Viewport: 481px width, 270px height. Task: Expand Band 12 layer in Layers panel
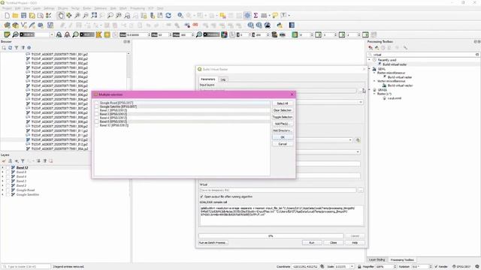(3, 168)
